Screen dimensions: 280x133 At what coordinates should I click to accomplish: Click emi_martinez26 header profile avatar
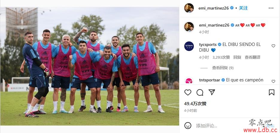(189, 8)
